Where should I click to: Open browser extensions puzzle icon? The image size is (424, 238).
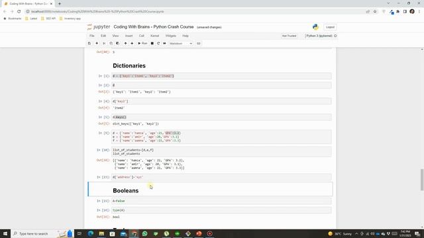(x=397, y=12)
